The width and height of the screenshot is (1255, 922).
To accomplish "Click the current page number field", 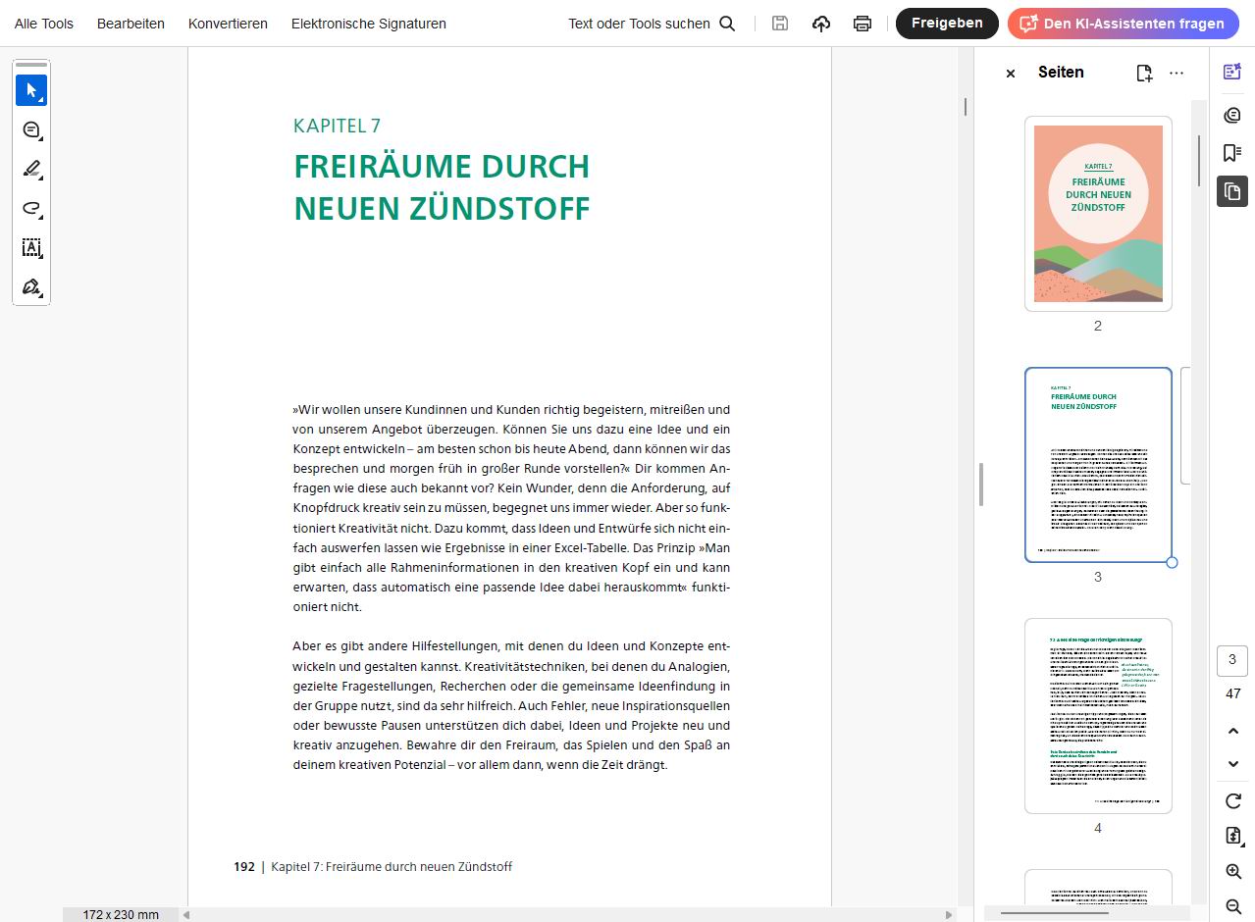I will point(1232,660).
